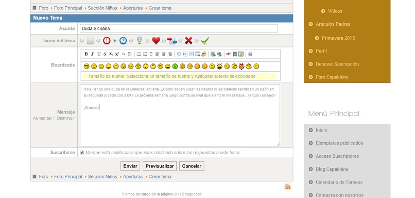Viewport: 415px width, 198px height.
Task: Follow Aperturas breadcrumb below the Enviar button
Action: 133,176
